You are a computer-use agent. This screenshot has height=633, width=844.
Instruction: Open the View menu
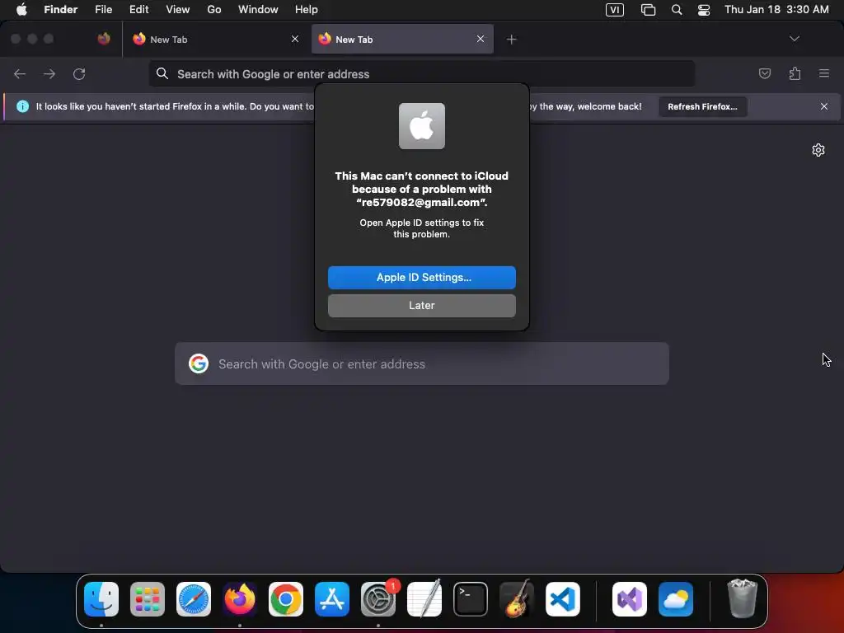(x=178, y=9)
